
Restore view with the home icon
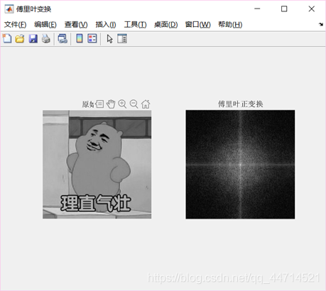pos(146,104)
